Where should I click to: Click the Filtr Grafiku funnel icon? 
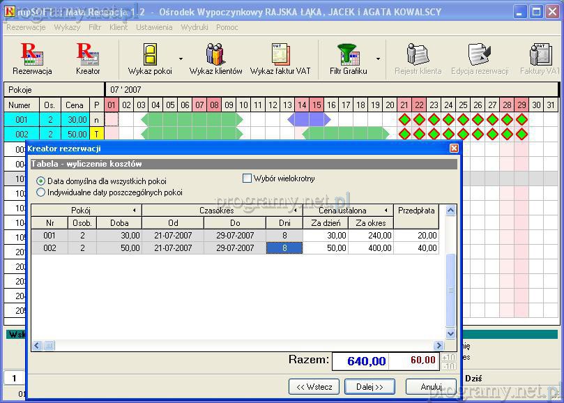coord(348,58)
